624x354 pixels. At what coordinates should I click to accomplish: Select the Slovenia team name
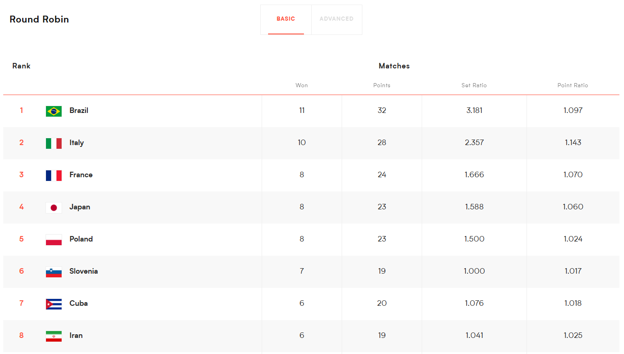point(83,271)
